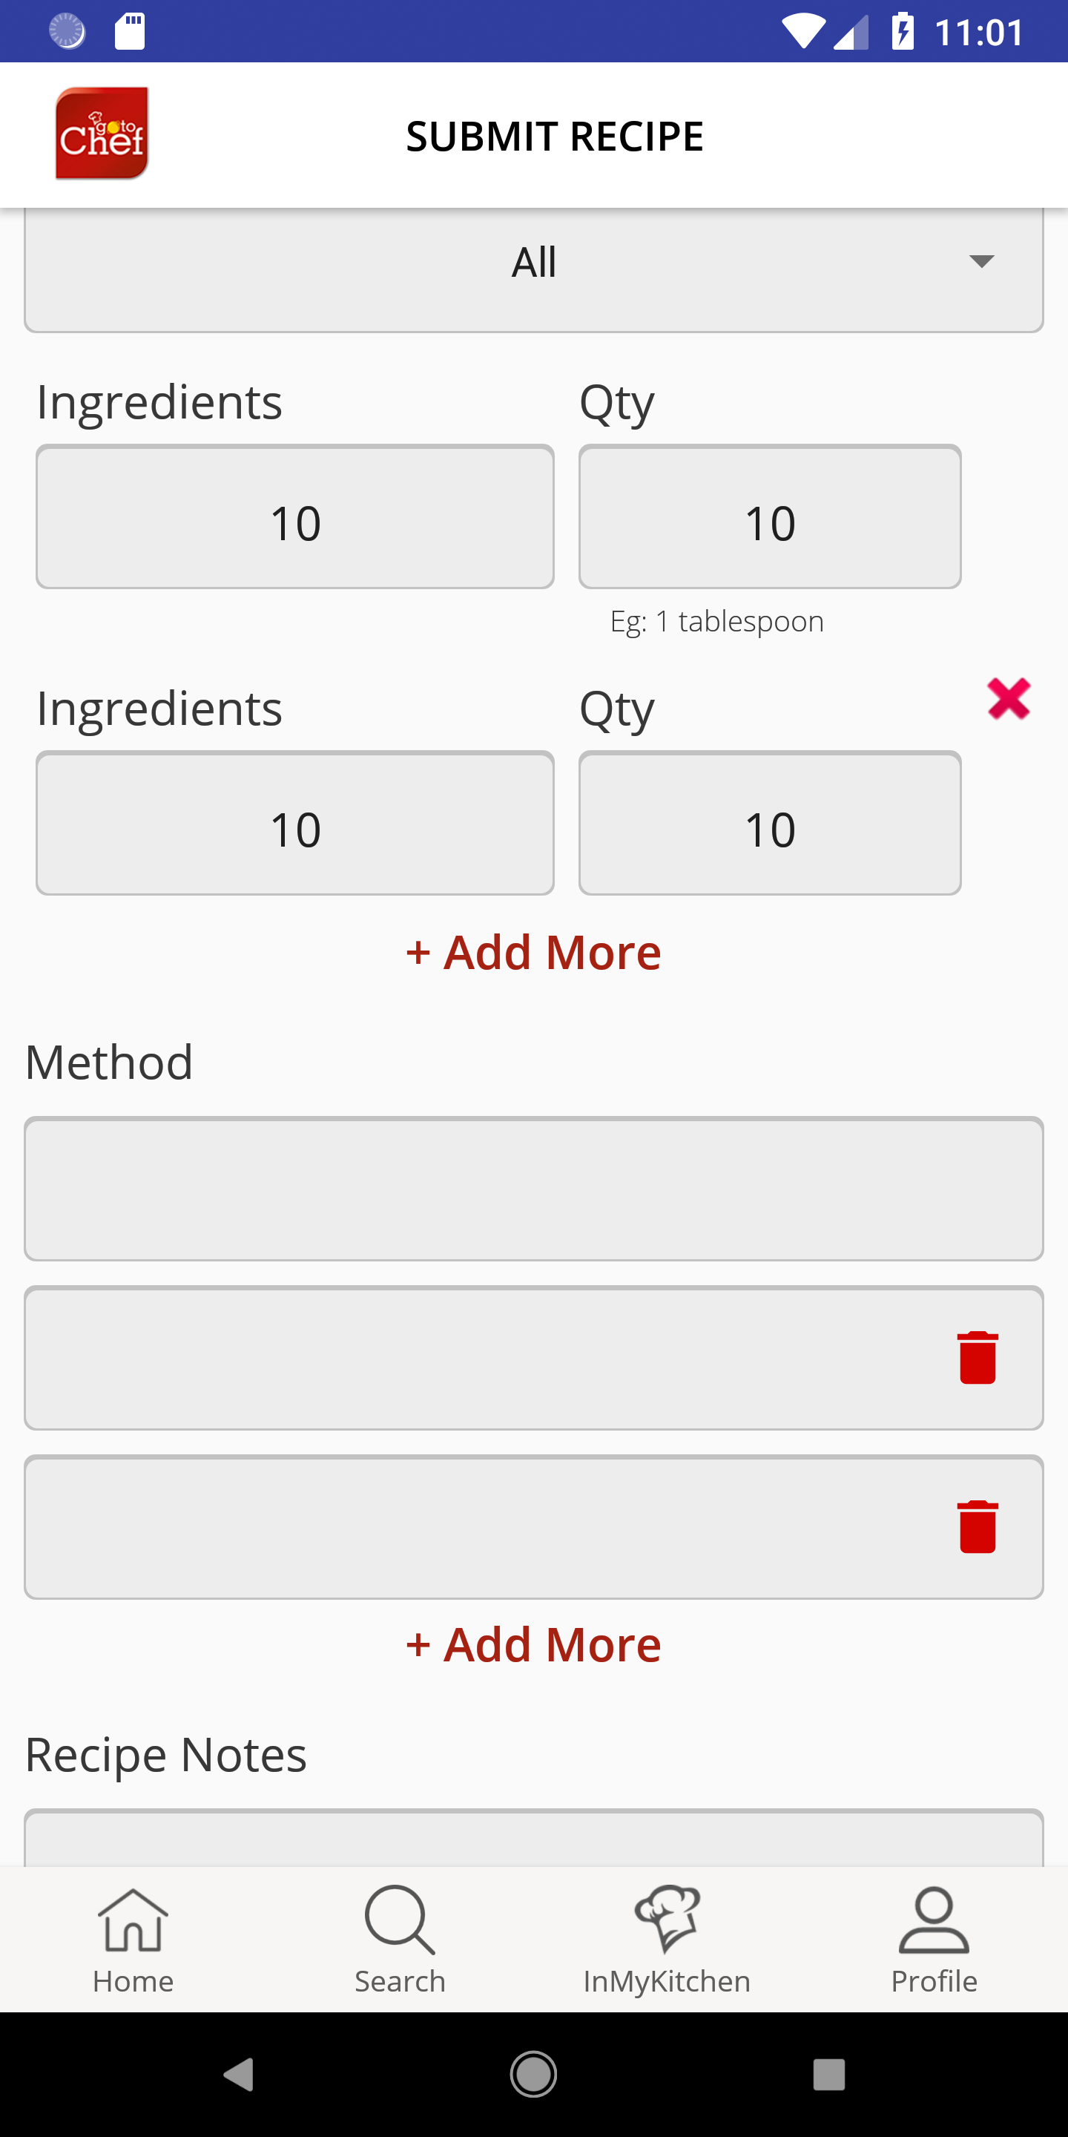Select the second Qty input field
The image size is (1068, 2137).
(770, 823)
